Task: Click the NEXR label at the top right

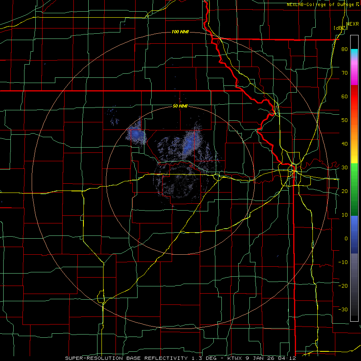Action: [x=353, y=24]
